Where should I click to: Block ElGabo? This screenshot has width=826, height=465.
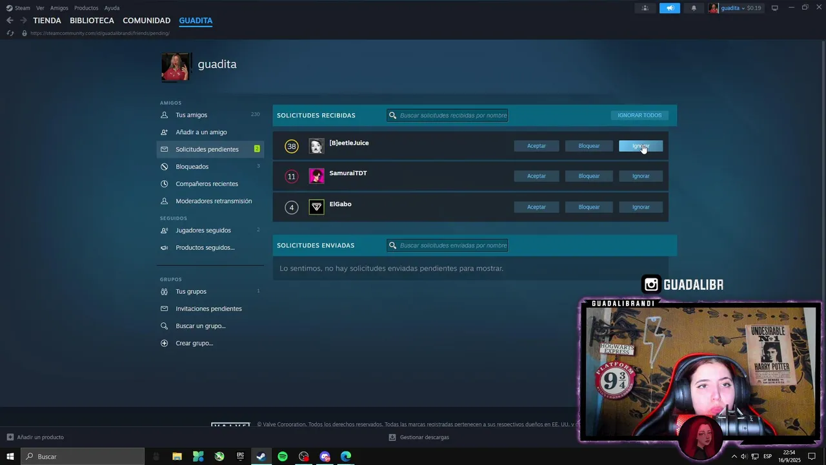589,207
